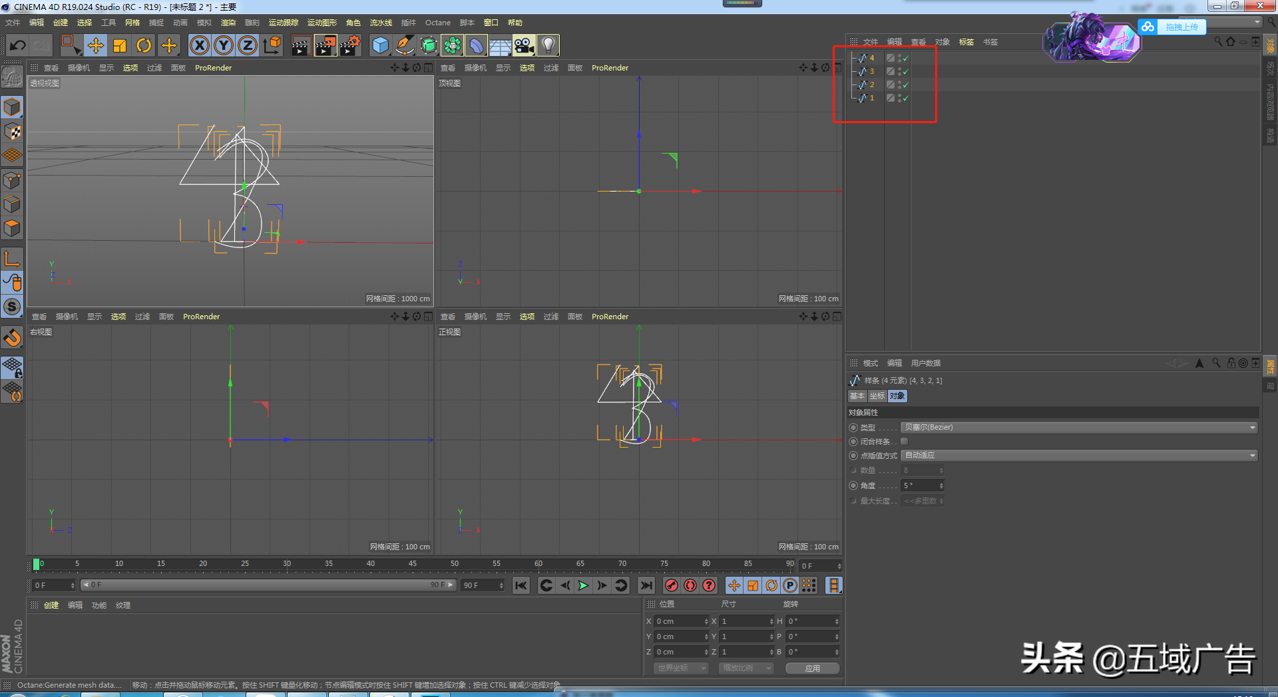Switch to Texture mode in left sidebar
Screen dimensions: 1278x697
(13, 131)
